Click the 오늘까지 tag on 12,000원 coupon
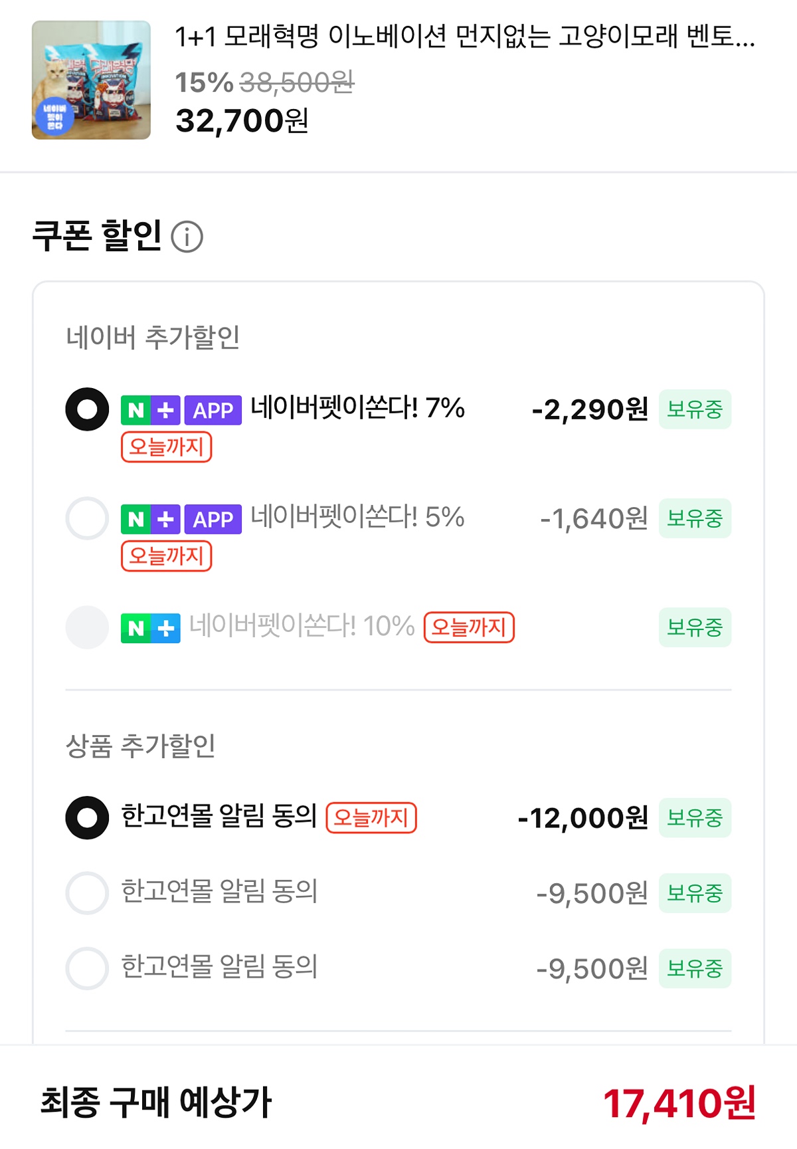 tap(371, 817)
